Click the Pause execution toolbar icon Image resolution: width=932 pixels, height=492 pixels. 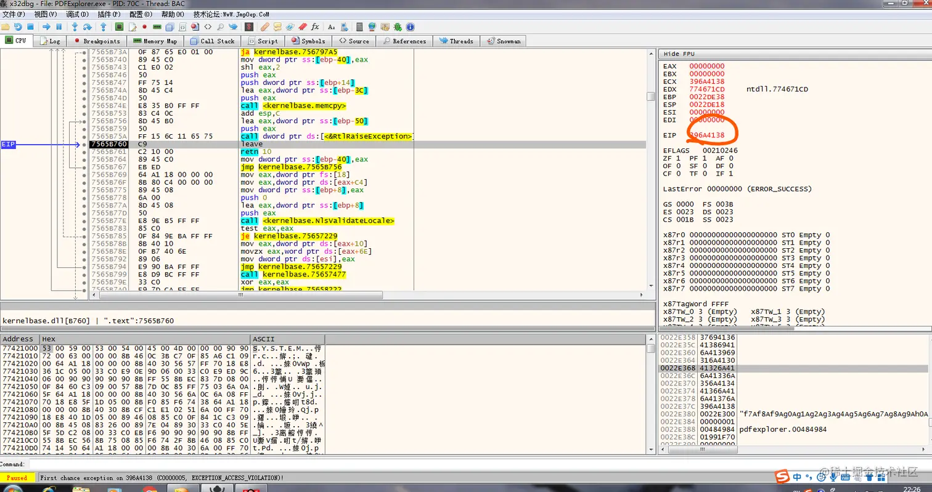click(59, 26)
